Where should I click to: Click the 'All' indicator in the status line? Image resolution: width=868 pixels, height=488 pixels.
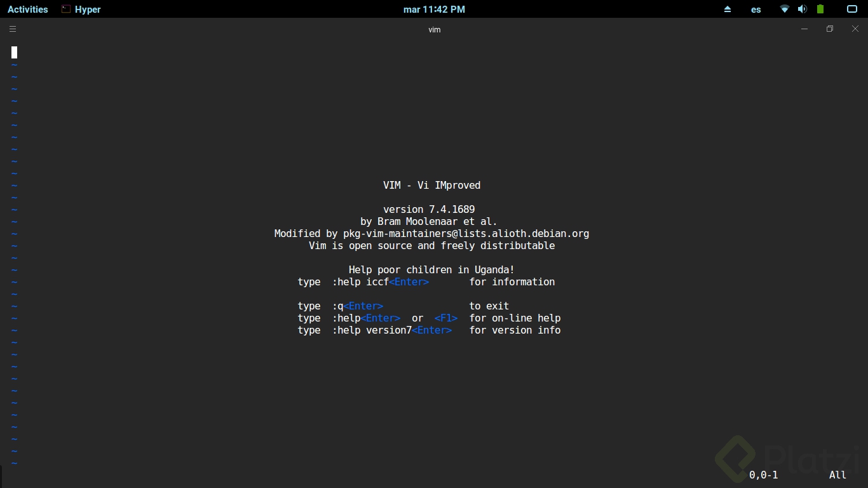coord(837,475)
